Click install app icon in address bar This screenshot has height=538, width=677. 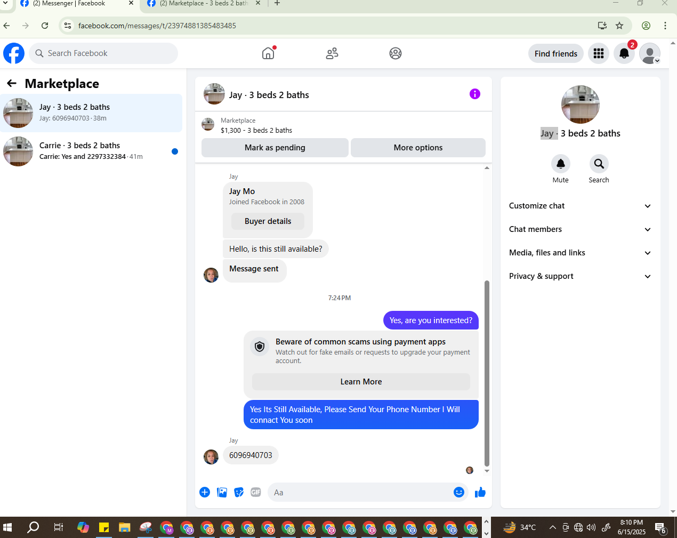click(x=602, y=26)
